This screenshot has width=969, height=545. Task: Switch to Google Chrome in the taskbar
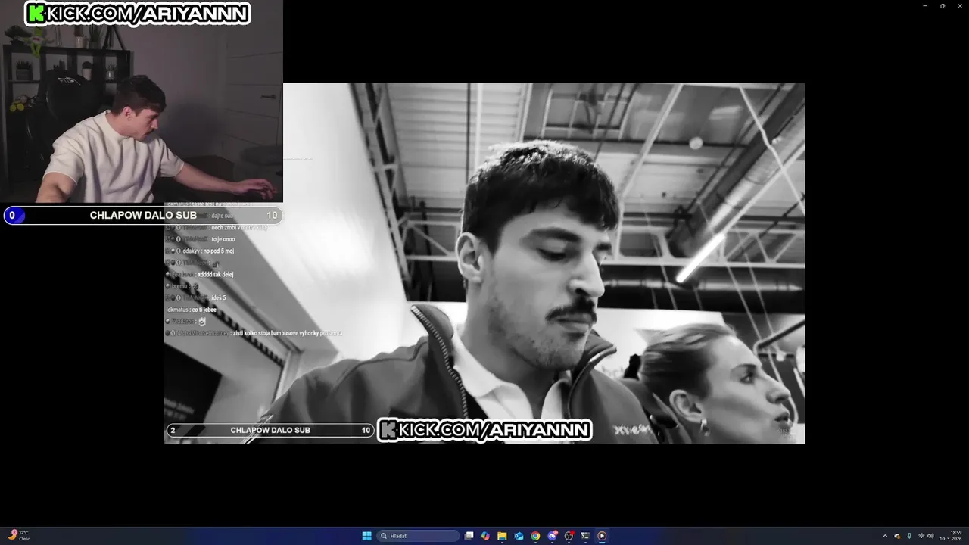point(535,536)
